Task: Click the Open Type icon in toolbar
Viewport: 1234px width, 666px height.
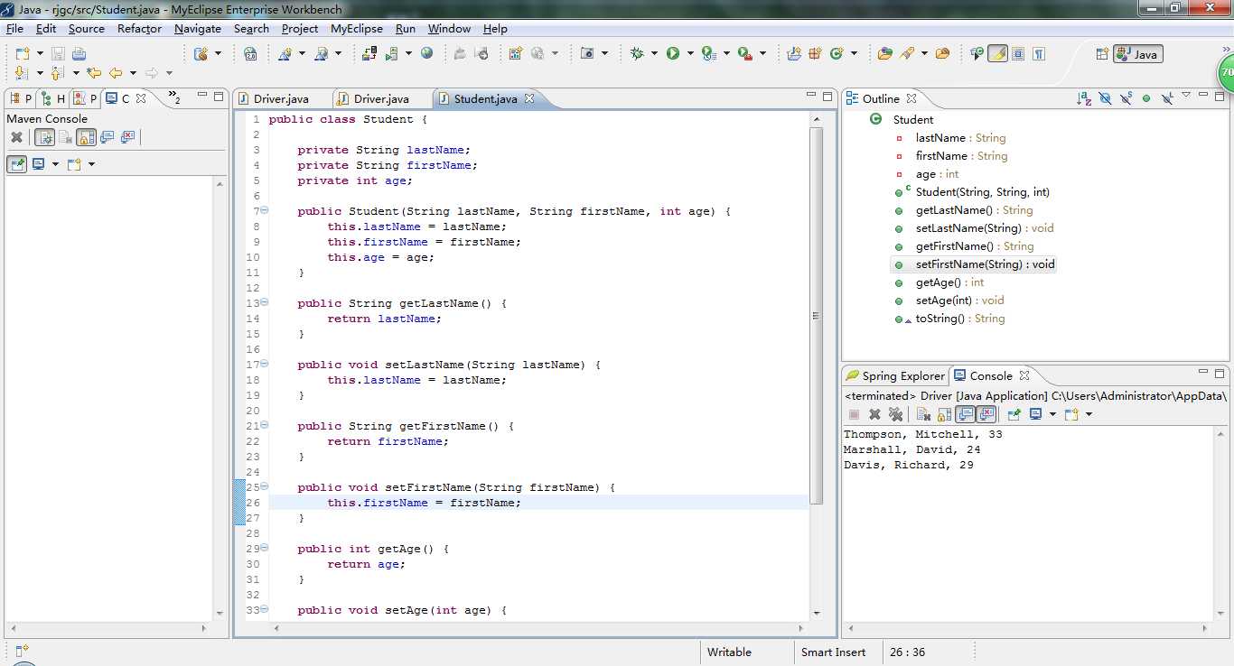Action: [884, 54]
